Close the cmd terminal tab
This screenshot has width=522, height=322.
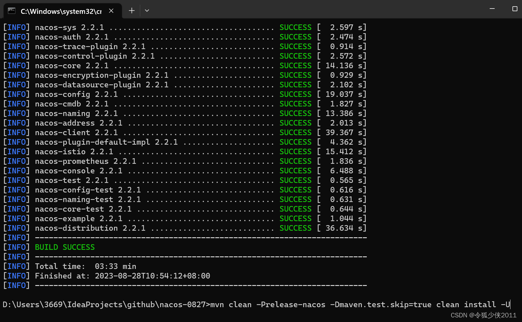[x=111, y=11]
